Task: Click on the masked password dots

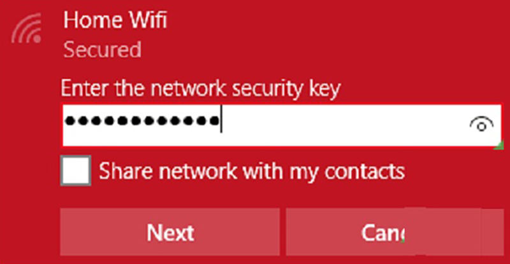Action: (x=142, y=121)
